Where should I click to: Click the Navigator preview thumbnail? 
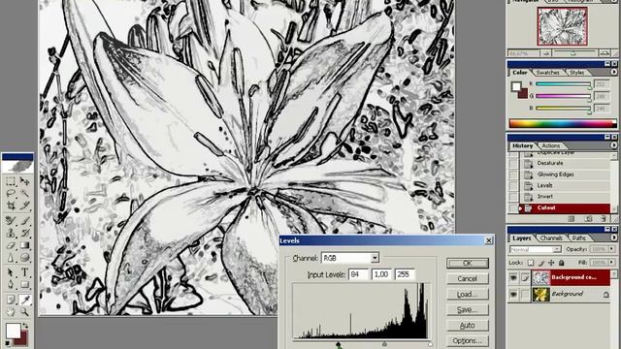click(x=562, y=26)
